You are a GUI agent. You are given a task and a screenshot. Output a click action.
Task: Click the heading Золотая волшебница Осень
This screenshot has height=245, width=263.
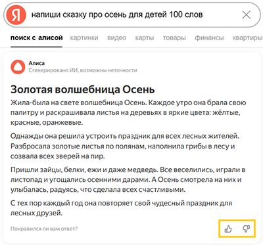click(x=83, y=89)
